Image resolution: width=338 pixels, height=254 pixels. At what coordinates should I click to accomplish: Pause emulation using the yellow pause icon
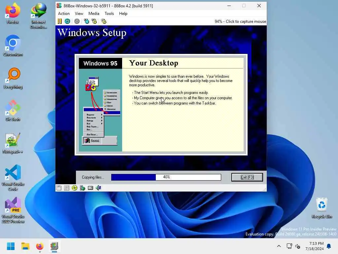pos(60,21)
